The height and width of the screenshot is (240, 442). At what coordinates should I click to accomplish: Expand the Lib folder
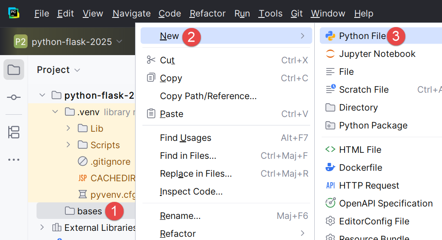point(68,128)
